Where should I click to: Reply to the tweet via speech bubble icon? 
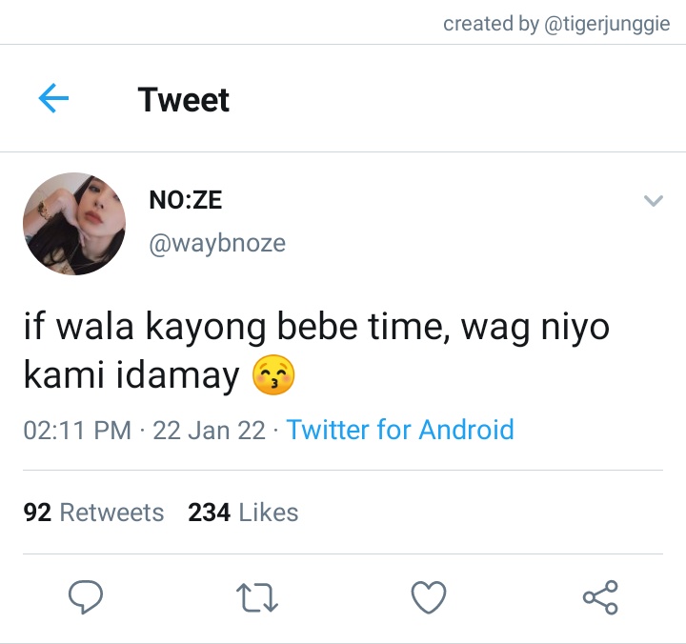86,597
